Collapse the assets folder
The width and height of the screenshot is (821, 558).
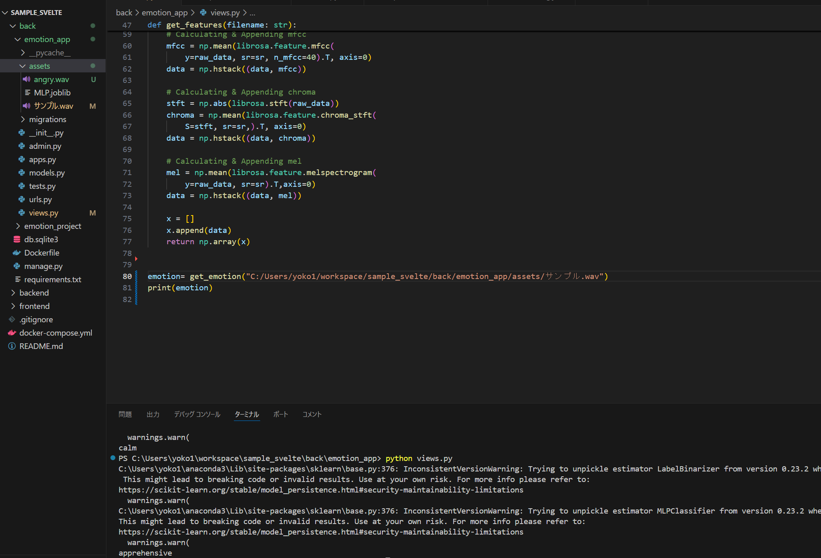tap(23, 66)
